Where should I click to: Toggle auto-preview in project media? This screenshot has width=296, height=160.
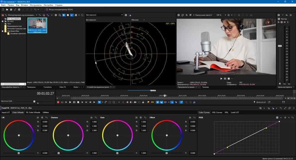click(x=72, y=15)
